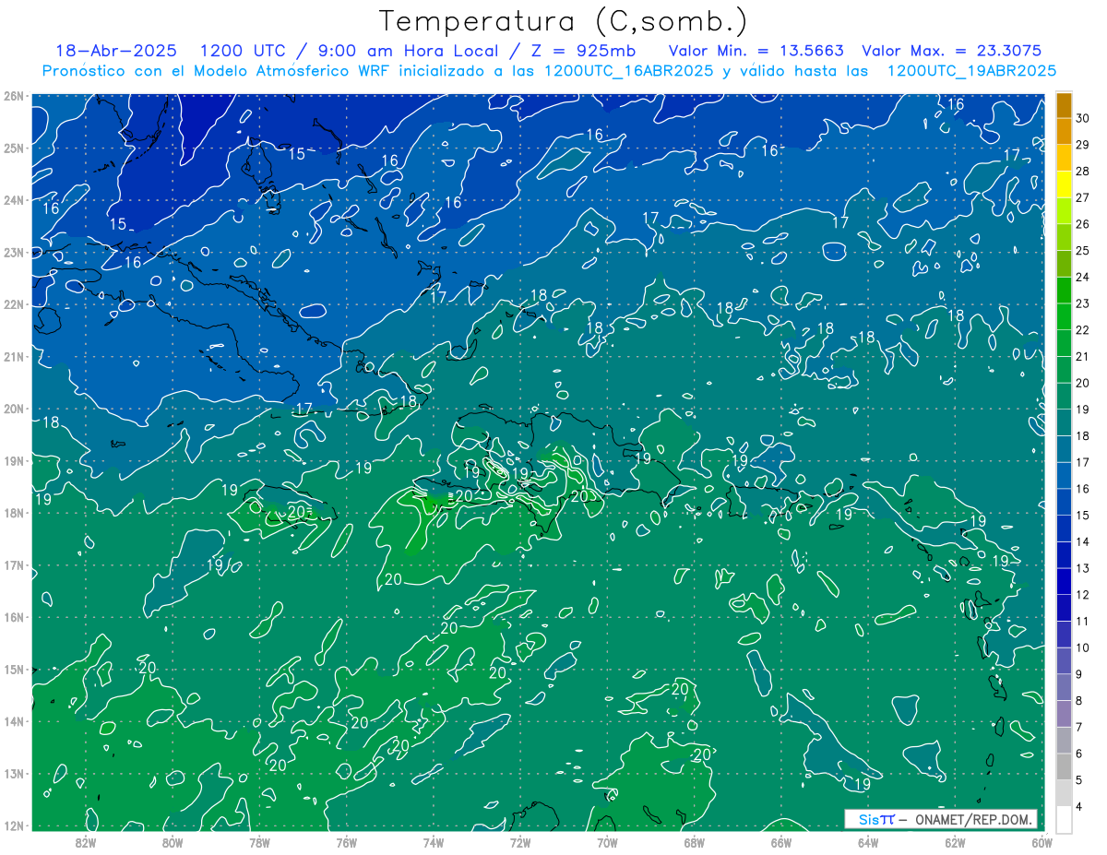Click the colour scale label '21'

(1082, 356)
